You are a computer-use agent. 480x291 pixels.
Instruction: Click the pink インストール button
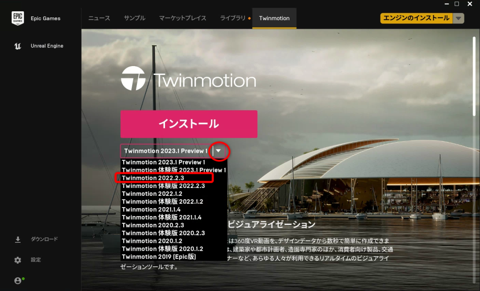pyautogui.click(x=189, y=124)
